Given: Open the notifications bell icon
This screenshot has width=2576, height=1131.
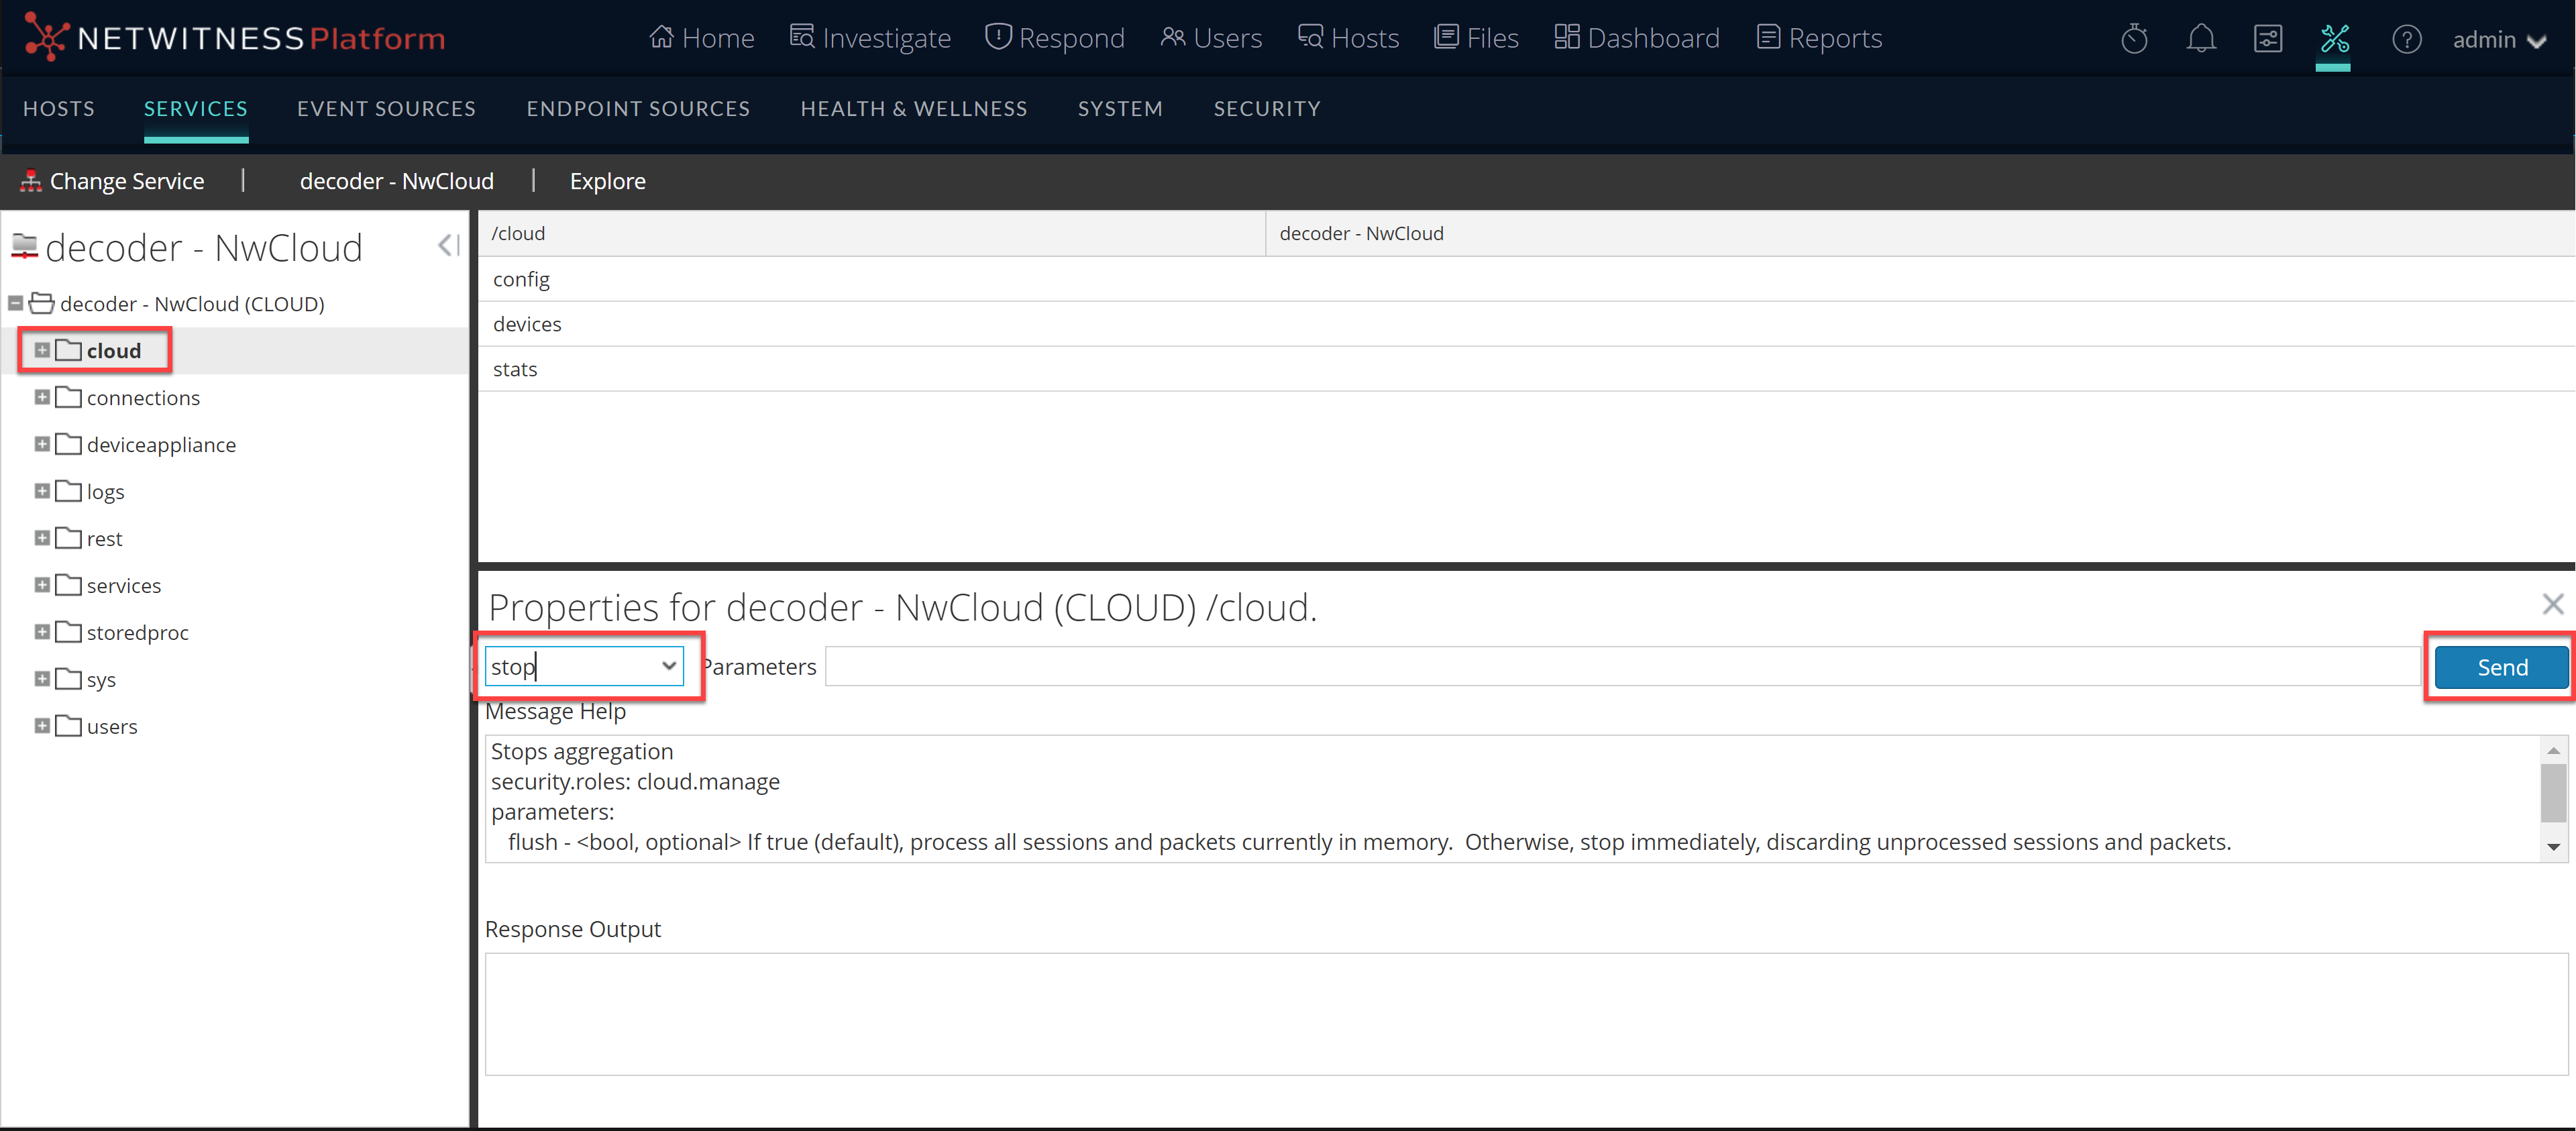Looking at the screenshot, I should coord(2201,39).
